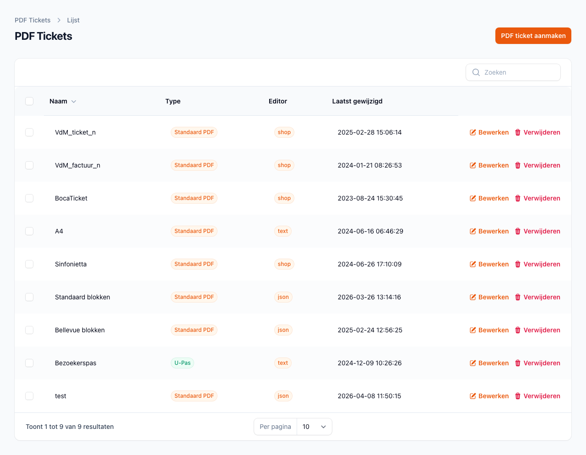Click the trash icon for Standaard blokken

coord(518,297)
